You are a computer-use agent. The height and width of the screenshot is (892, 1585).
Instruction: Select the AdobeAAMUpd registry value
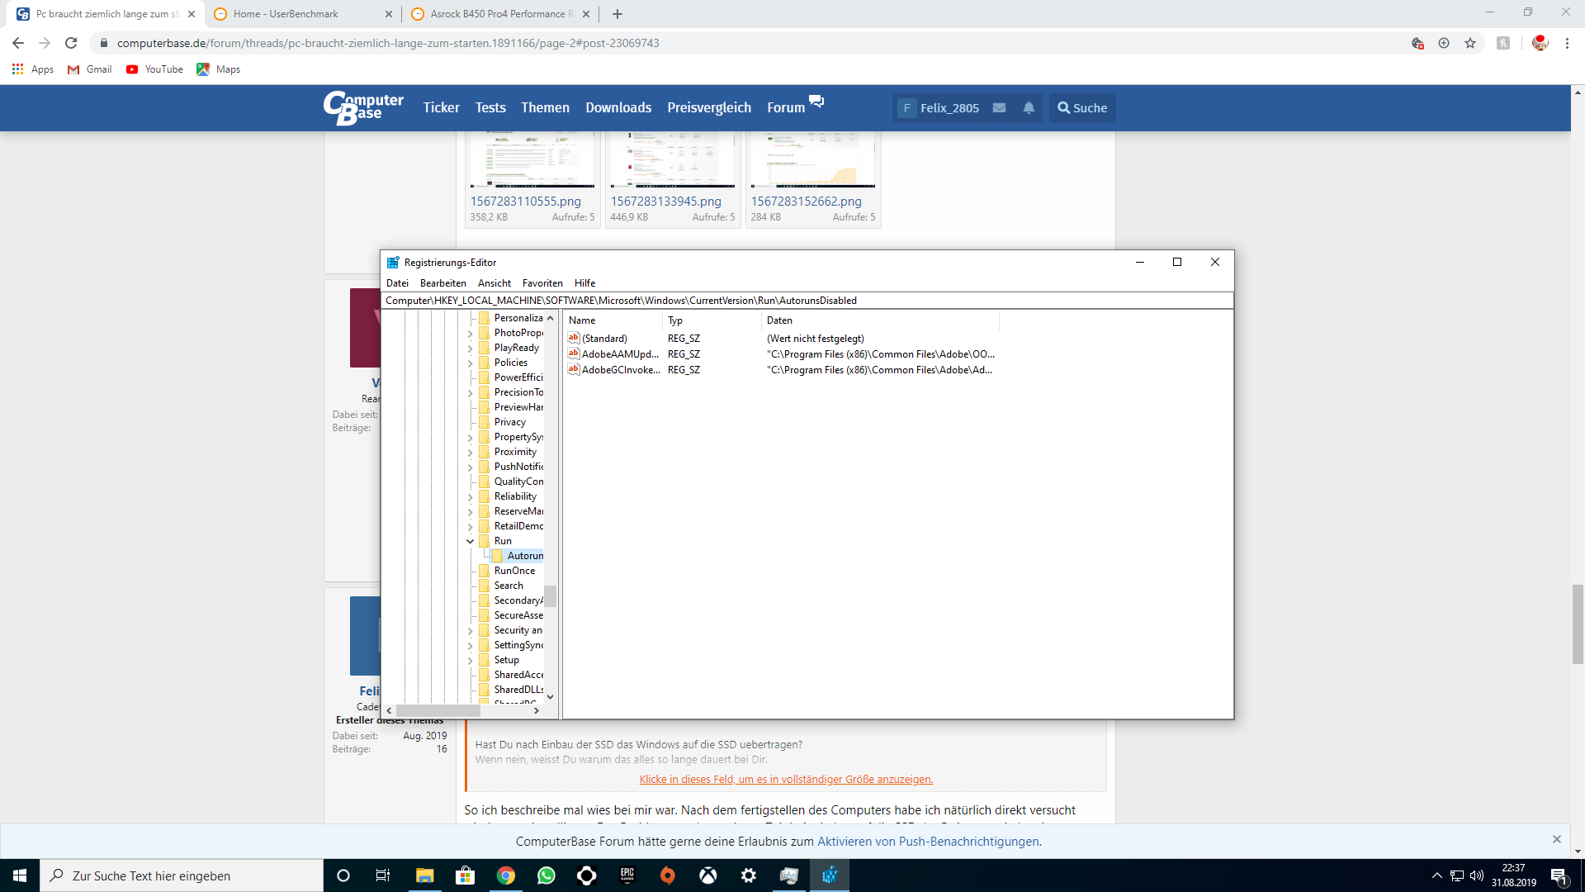pyautogui.click(x=619, y=354)
